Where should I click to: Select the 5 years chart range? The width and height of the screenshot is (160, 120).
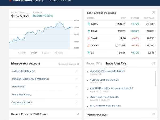click(46, 53)
